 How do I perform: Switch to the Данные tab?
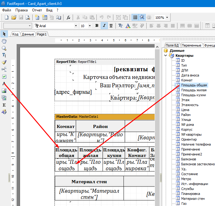tap(28, 34)
